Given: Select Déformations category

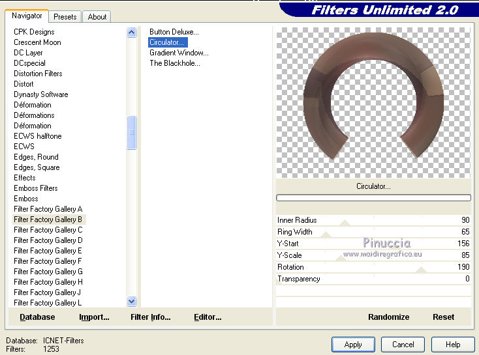Looking at the screenshot, I should [34, 115].
